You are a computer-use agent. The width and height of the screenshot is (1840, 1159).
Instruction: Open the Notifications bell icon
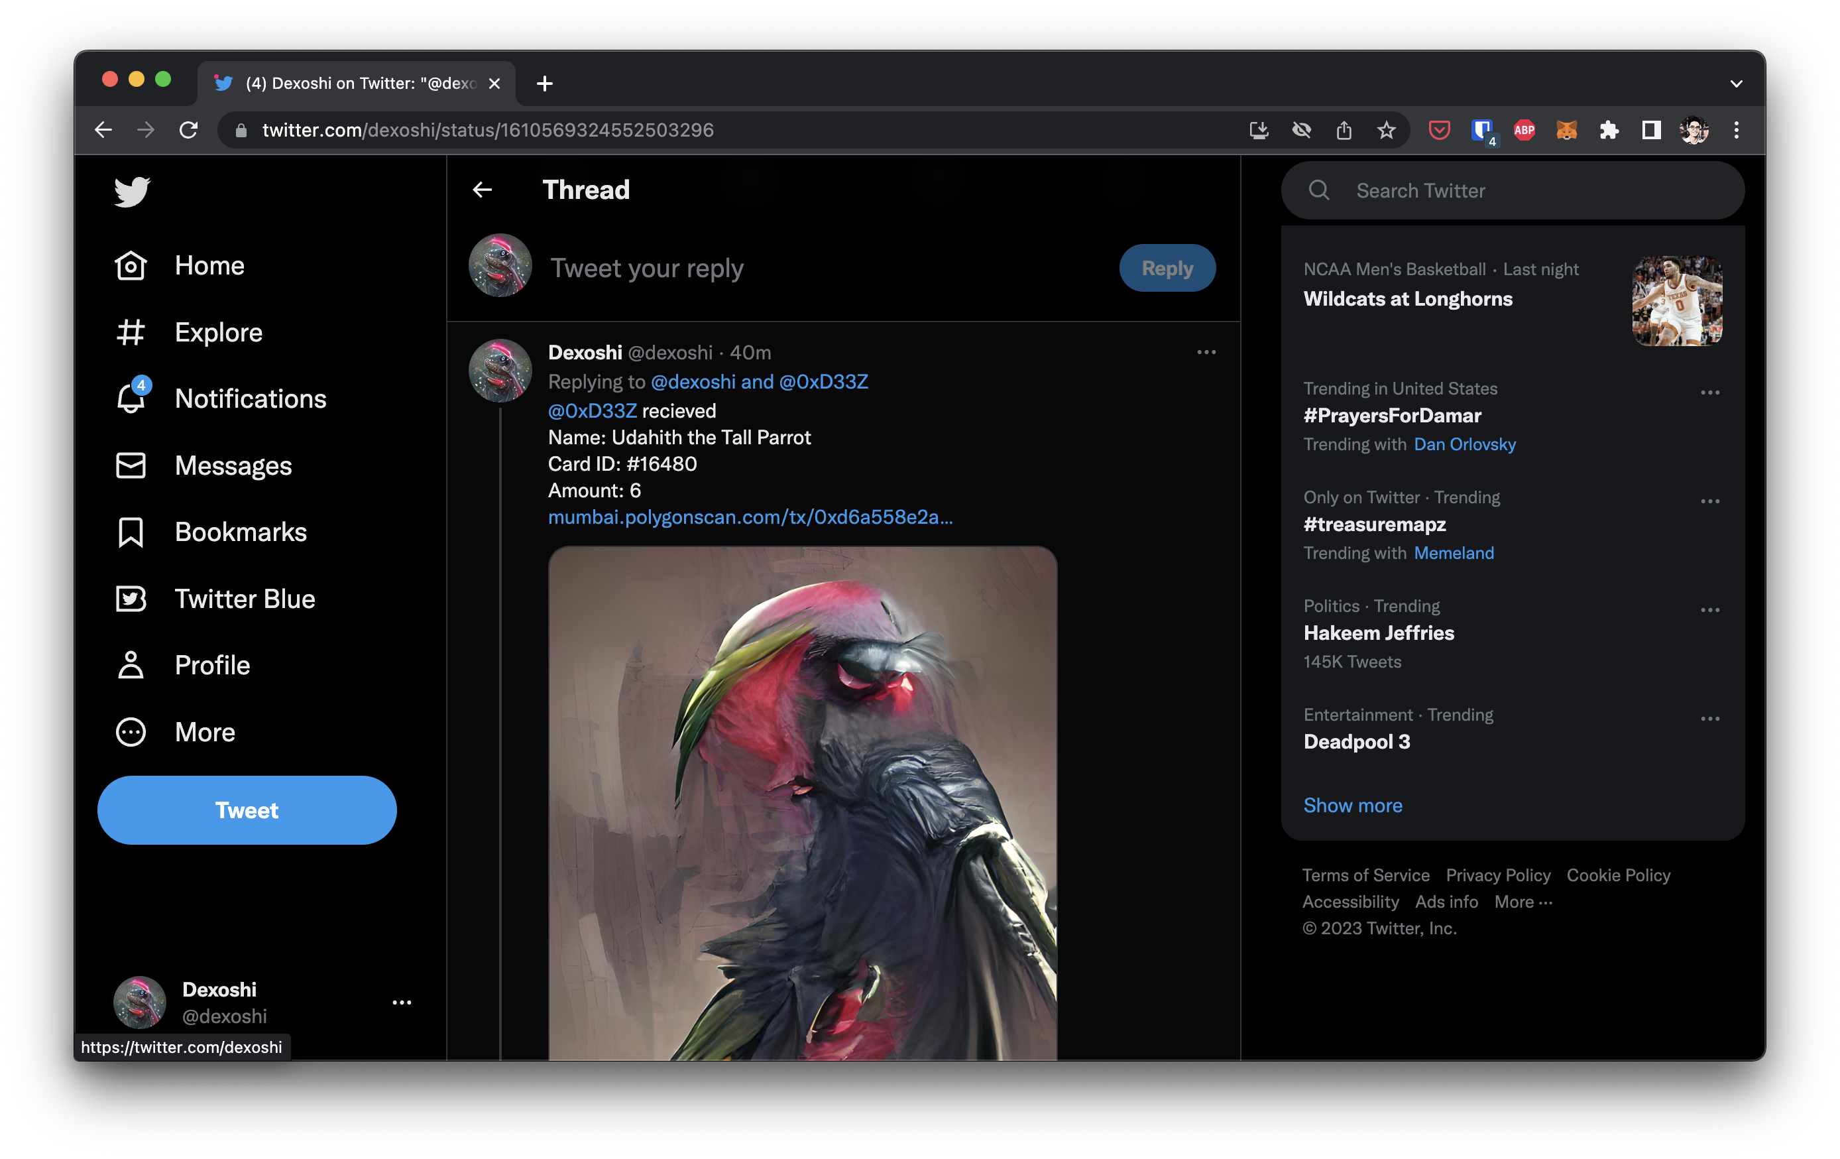tap(131, 398)
